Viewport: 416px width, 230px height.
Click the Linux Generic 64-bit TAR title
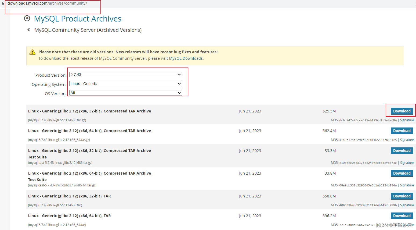tap(69, 216)
